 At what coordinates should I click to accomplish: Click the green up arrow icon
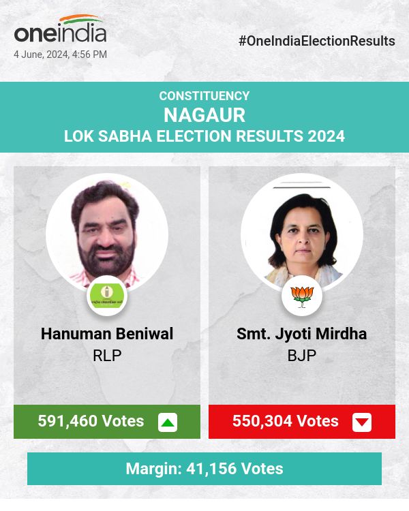pos(168,422)
